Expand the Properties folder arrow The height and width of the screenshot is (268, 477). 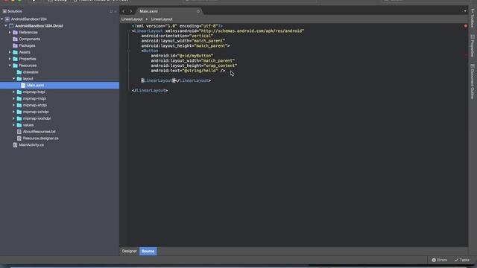pos(10,59)
